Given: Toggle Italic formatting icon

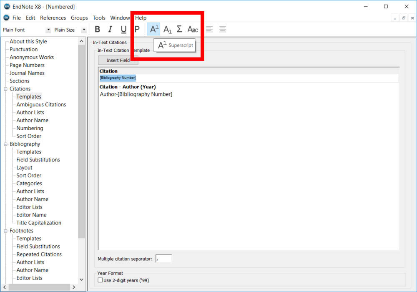Looking at the screenshot, I should 111,29.
